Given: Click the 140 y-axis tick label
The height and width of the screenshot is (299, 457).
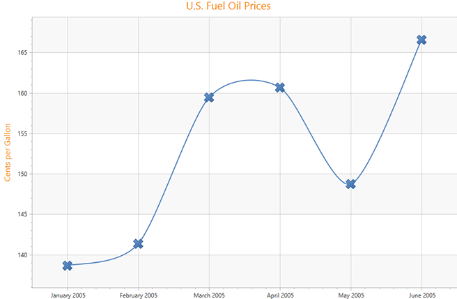Looking at the screenshot, I should pos(22,255).
